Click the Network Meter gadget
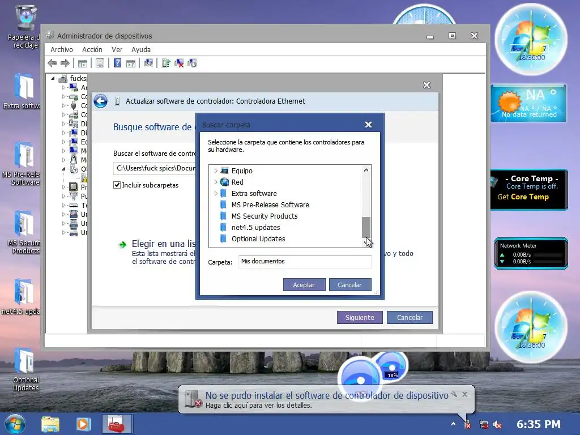 tap(531, 253)
